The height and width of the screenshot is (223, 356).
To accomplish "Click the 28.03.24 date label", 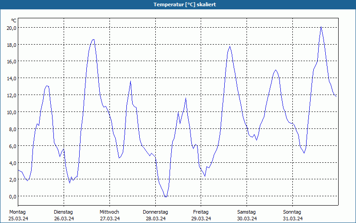I will tap(155, 219).
